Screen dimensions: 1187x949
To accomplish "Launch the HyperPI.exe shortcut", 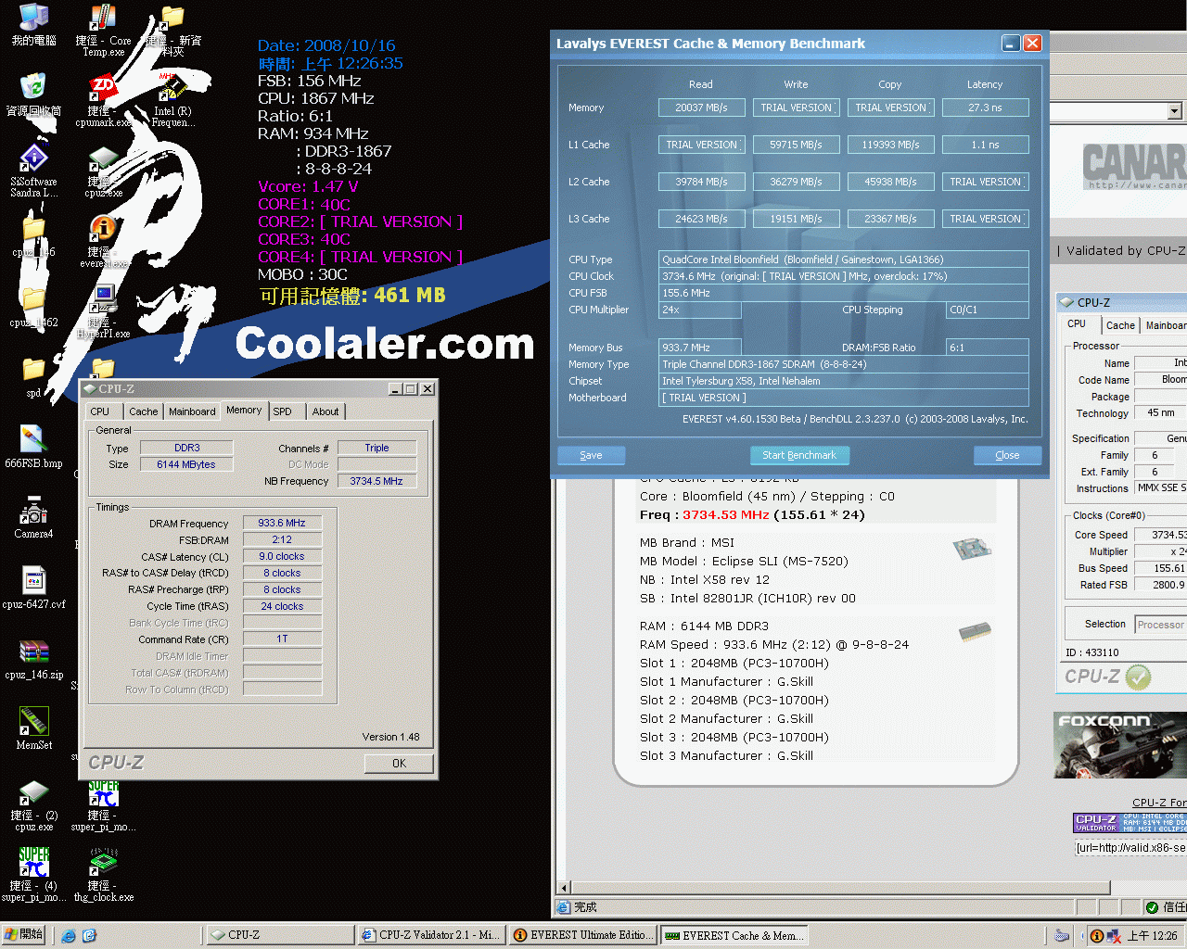I will [x=103, y=311].
